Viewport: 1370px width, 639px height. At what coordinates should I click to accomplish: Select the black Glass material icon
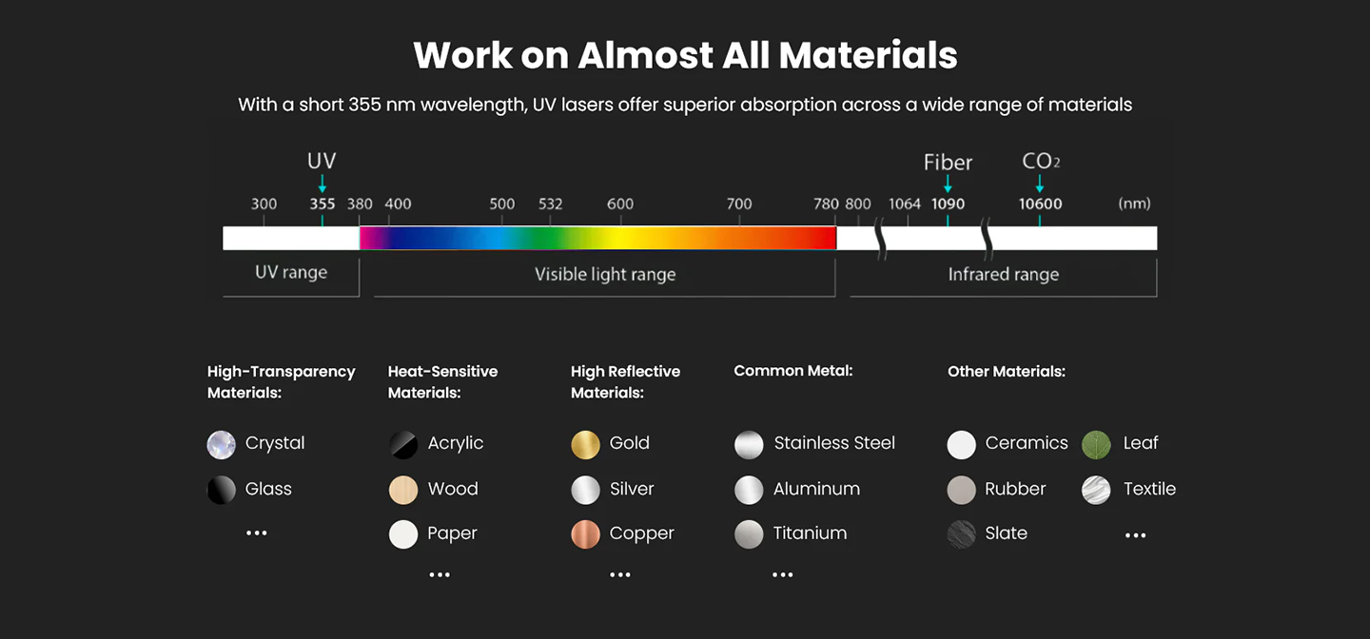[x=222, y=490]
